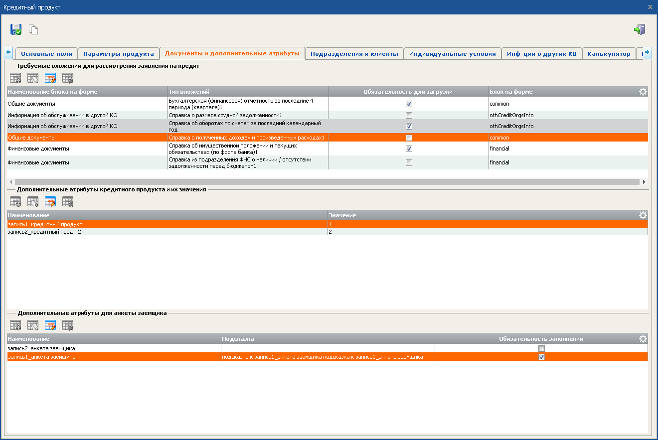This screenshot has width=658, height=440.
Task: Select the запись2_кредитный прод - 2 row
Action: click(328, 232)
